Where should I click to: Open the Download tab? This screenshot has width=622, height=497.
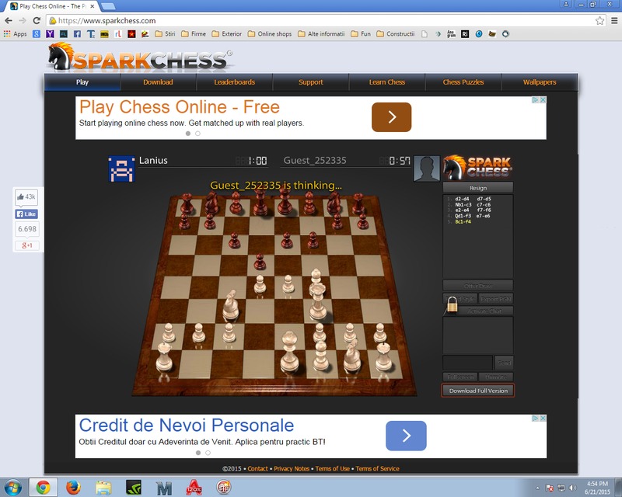point(159,82)
